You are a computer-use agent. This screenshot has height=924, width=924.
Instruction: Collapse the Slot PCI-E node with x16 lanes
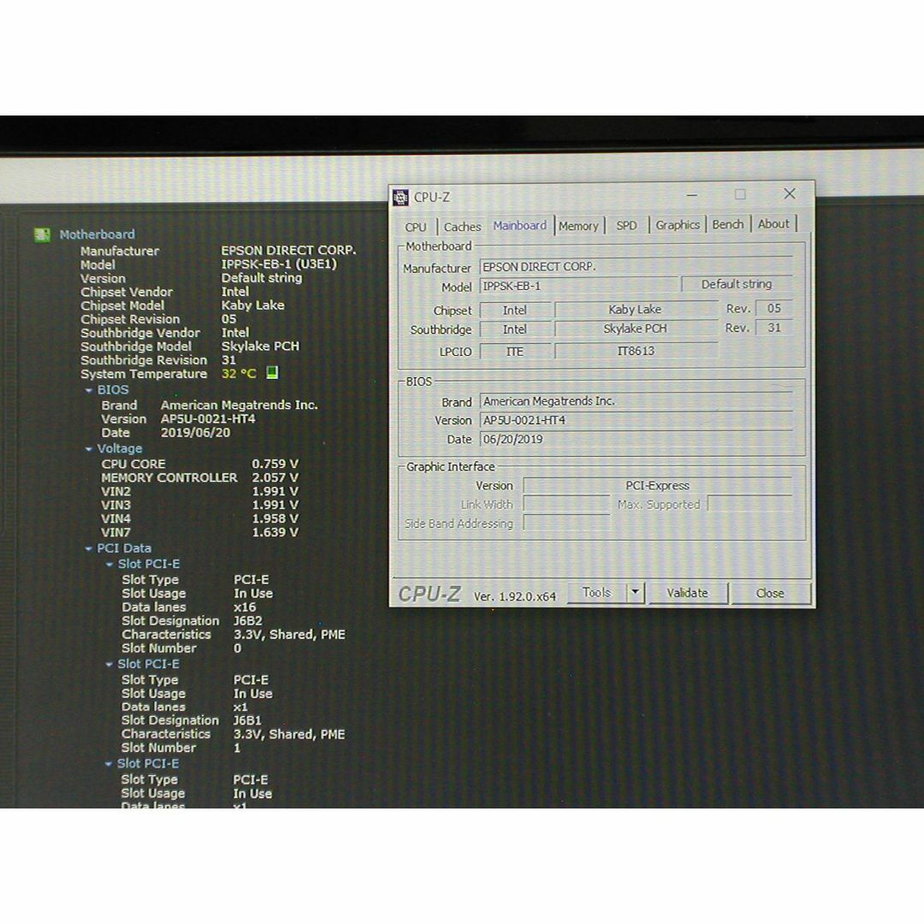[x=110, y=565]
